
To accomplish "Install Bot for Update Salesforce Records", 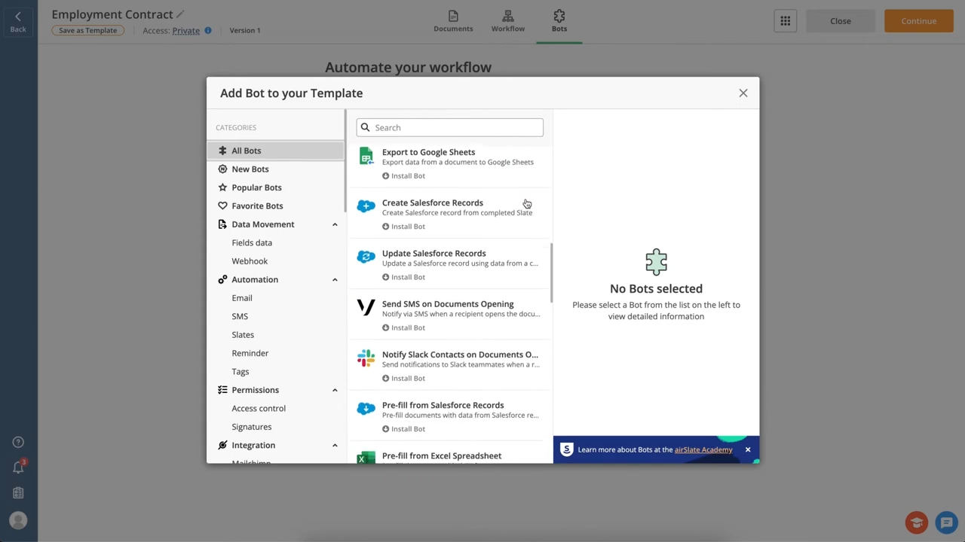I will click(x=403, y=277).
